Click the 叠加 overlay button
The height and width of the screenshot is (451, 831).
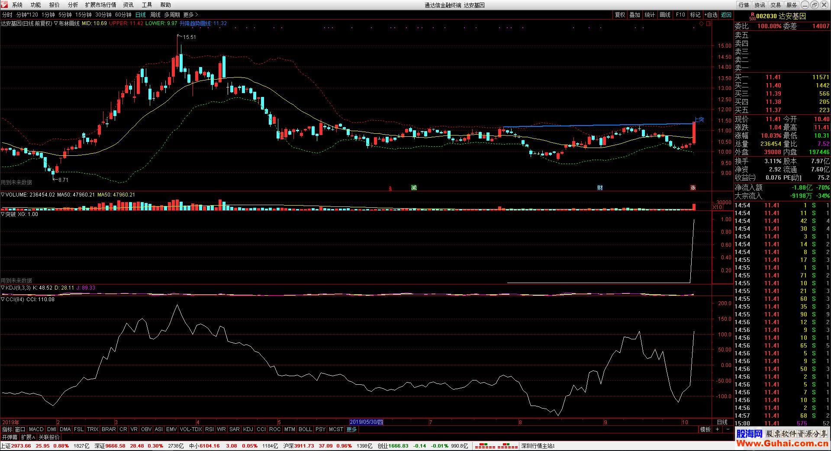click(x=635, y=15)
